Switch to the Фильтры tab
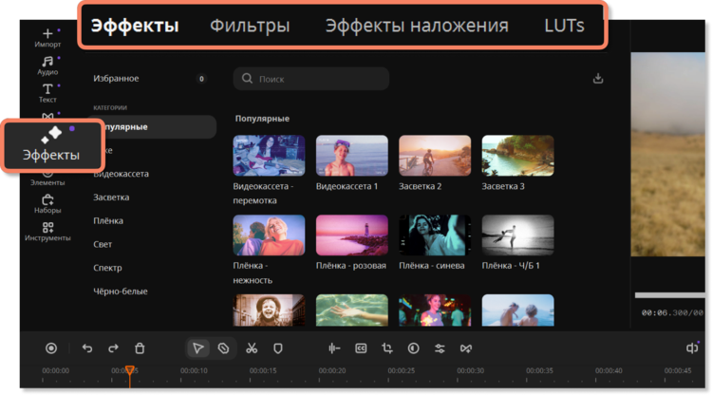The width and height of the screenshot is (712, 395). pos(250,26)
